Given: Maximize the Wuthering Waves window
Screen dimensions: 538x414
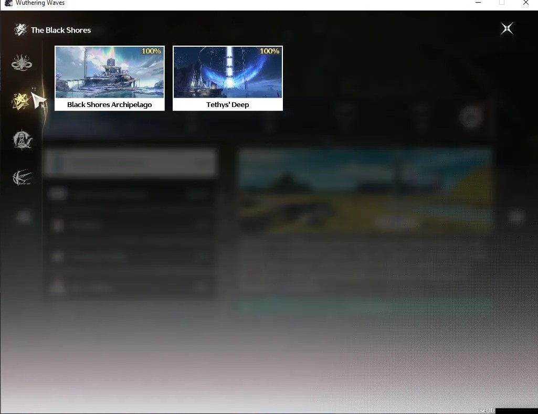Looking at the screenshot, I should (x=502, y=3).
